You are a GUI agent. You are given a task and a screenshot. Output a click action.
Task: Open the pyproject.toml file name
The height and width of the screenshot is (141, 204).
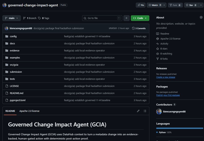(17, 100)
